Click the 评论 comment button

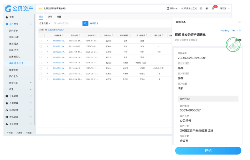coord(208,151)
